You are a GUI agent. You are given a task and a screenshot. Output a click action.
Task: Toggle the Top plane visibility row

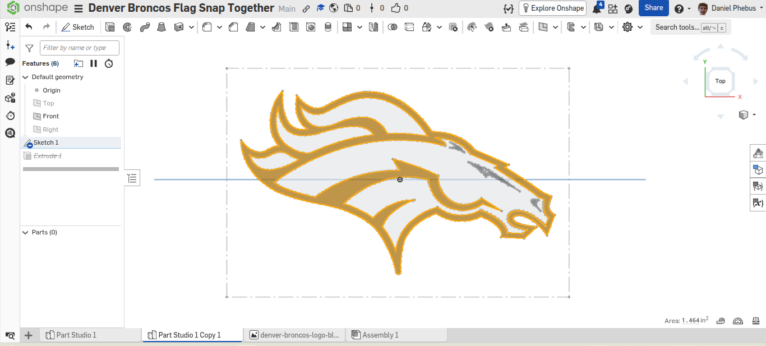71,103
